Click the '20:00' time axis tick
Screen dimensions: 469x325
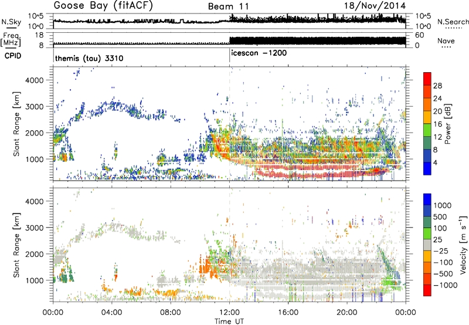(x=347, y=313)
